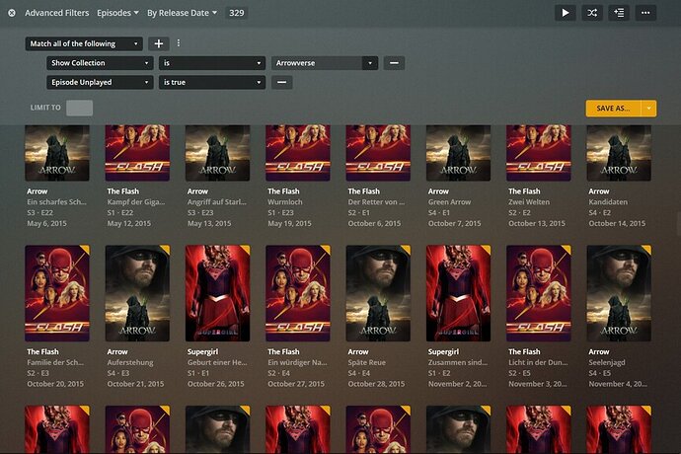Open The Flash Zwei Welten poster

pos(539,153)
